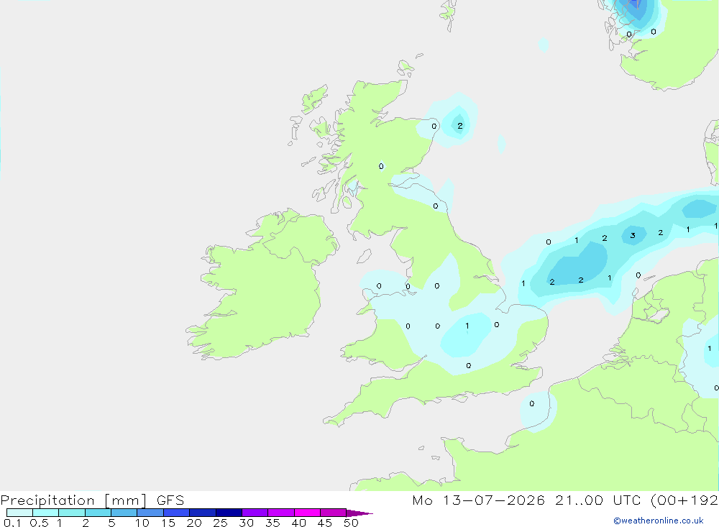Image resolution: width=719 pixels, height=527 pixels.
Task: Click the '30' legend label
Action: tap(247, 523)
